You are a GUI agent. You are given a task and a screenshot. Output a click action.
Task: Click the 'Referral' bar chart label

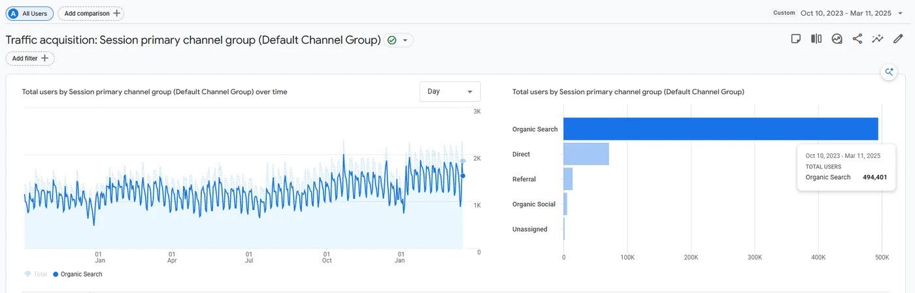click(524, 179)
